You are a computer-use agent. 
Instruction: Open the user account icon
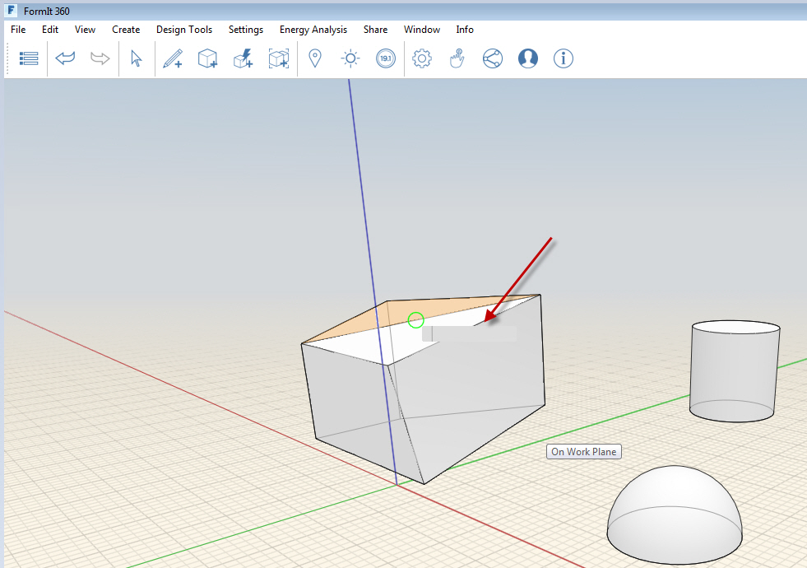pos(527,58)
